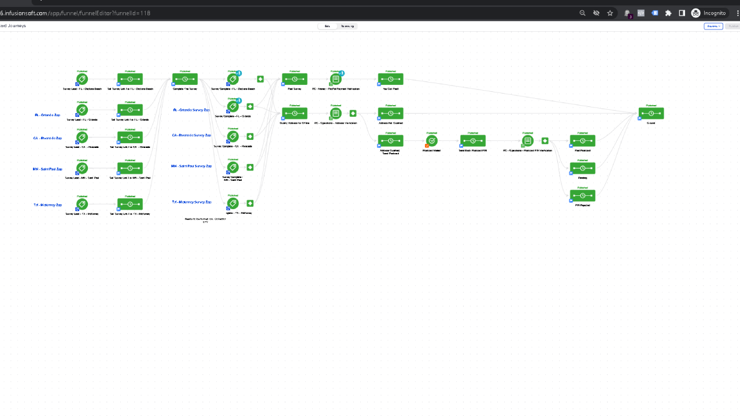This screenshot has height=416, width=740.
Task: Select the Set Survey Link For TX McKinney sequence
Action: tap(130, 205)
